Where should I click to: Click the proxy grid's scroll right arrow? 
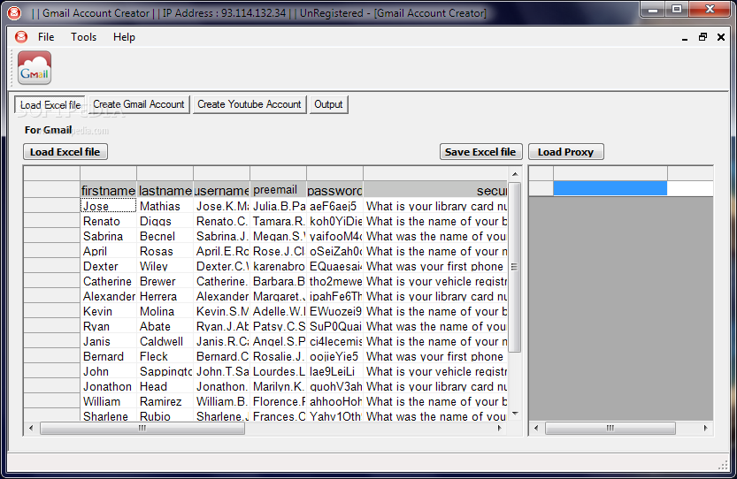click(705, 428)
